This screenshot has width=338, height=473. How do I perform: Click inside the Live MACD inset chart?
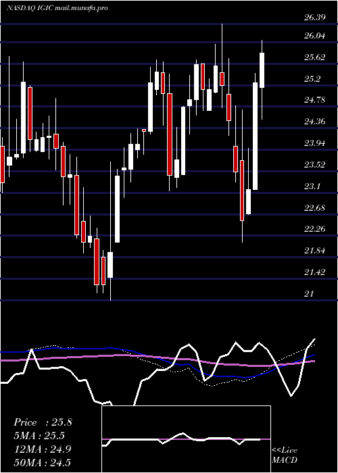coord(186,439)
